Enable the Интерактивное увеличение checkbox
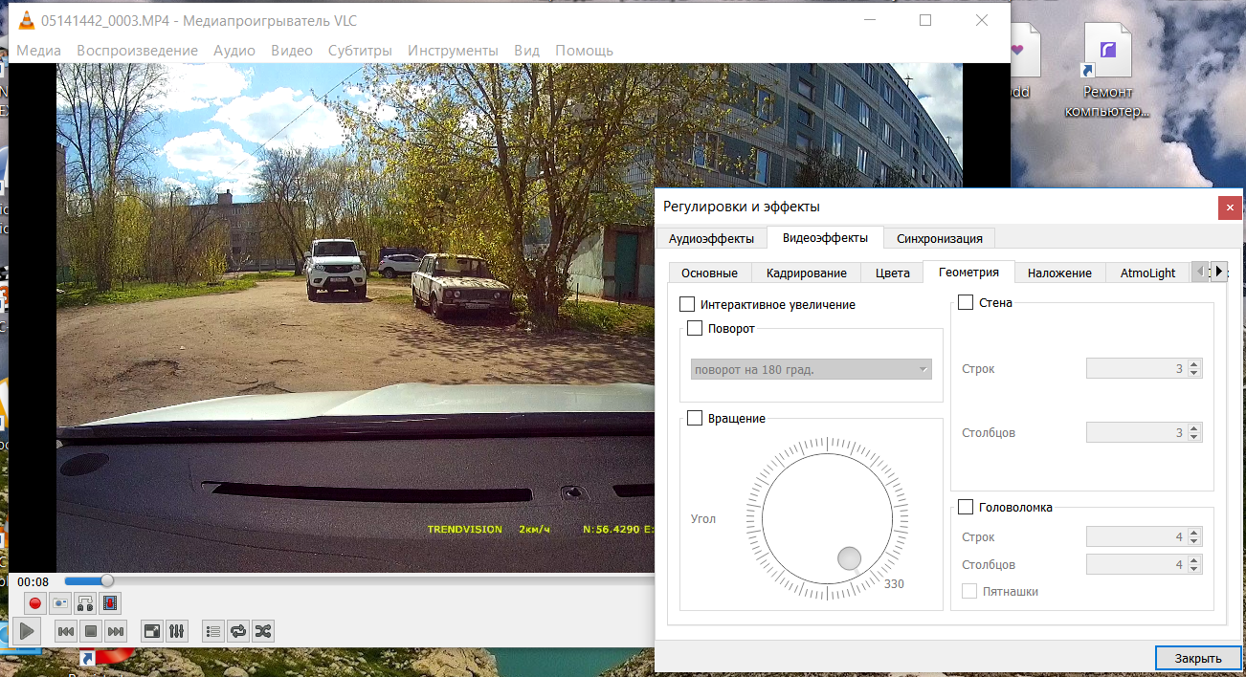 (x=687, y=305)
